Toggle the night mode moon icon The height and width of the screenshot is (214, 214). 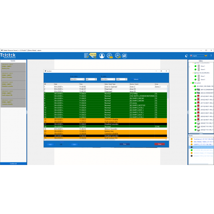(186, 56)
